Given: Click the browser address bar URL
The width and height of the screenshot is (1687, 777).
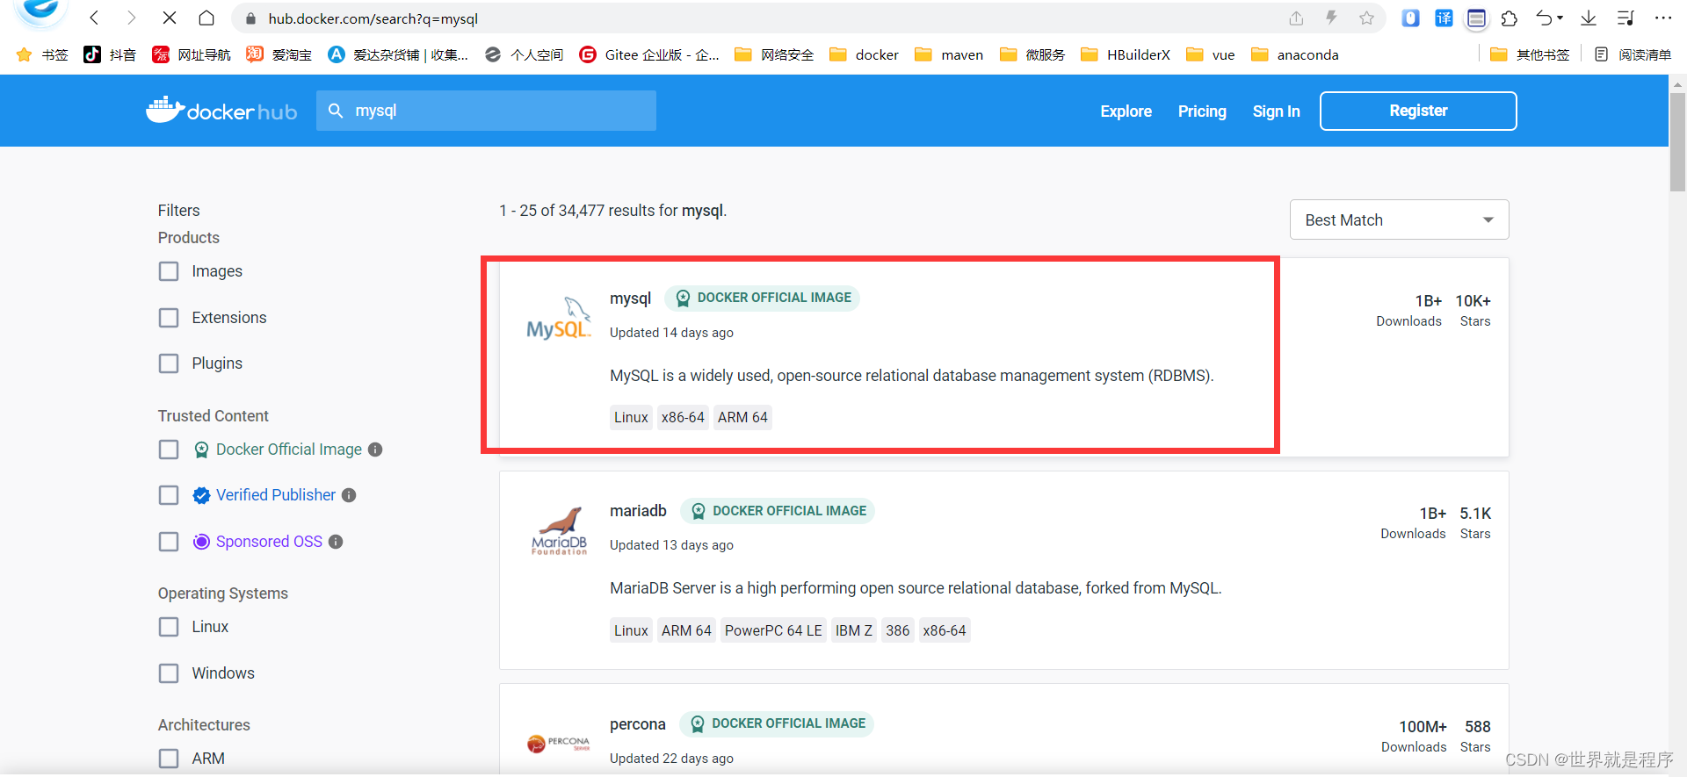Looking at the screenshot, I should tap(373, 18).
